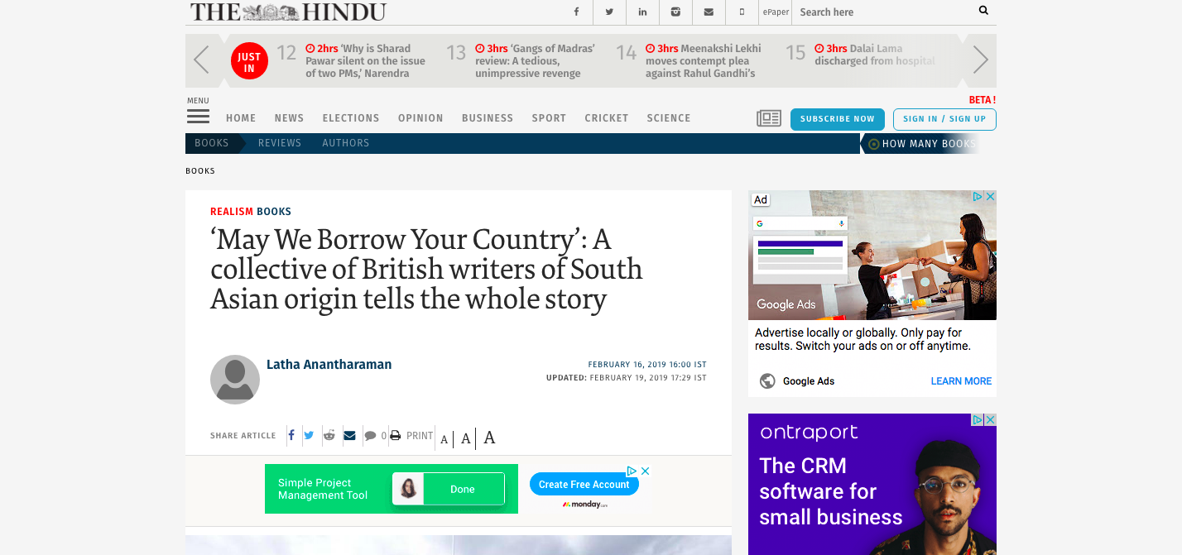Screen dimensions: 1182x555
Task: Select the largest font size A
Action: (489, 438)
